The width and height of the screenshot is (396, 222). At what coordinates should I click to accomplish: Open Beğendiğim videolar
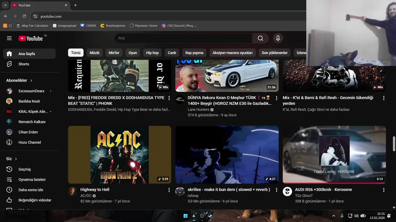click(x=29, y=200)
